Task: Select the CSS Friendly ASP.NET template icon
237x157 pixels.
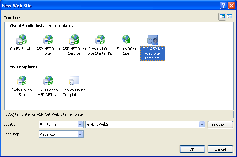Action: click(x=48, y=81)
